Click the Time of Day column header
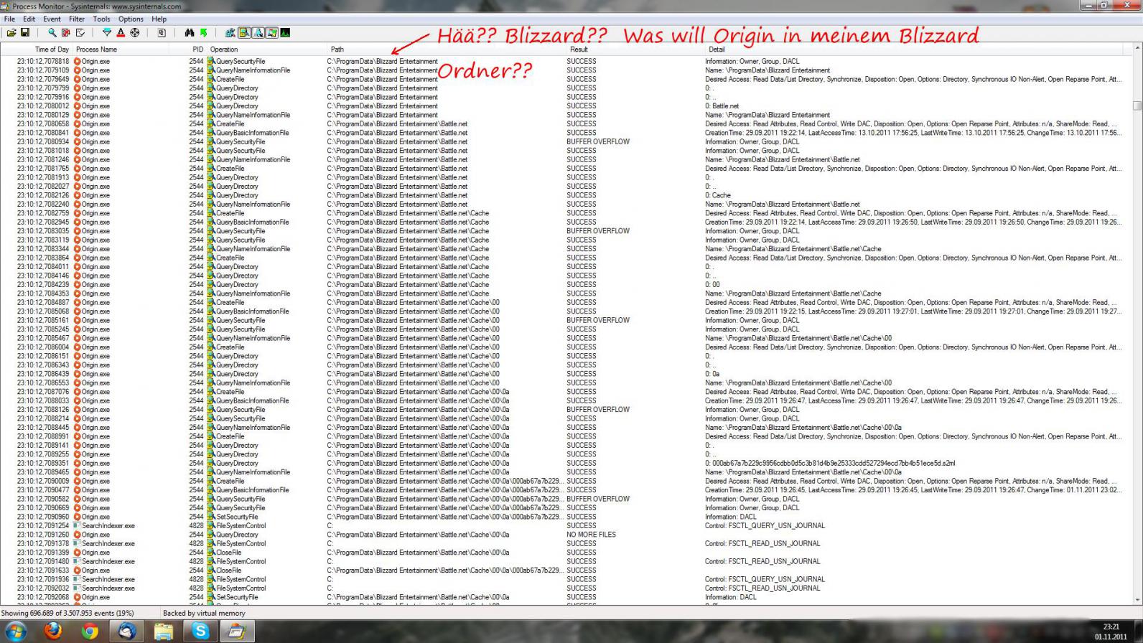1143x643 pixels. point(37,50)
